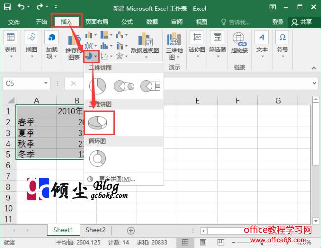Switch to Sheet2 tab
321x248 pixels.
tap(96, 230)
